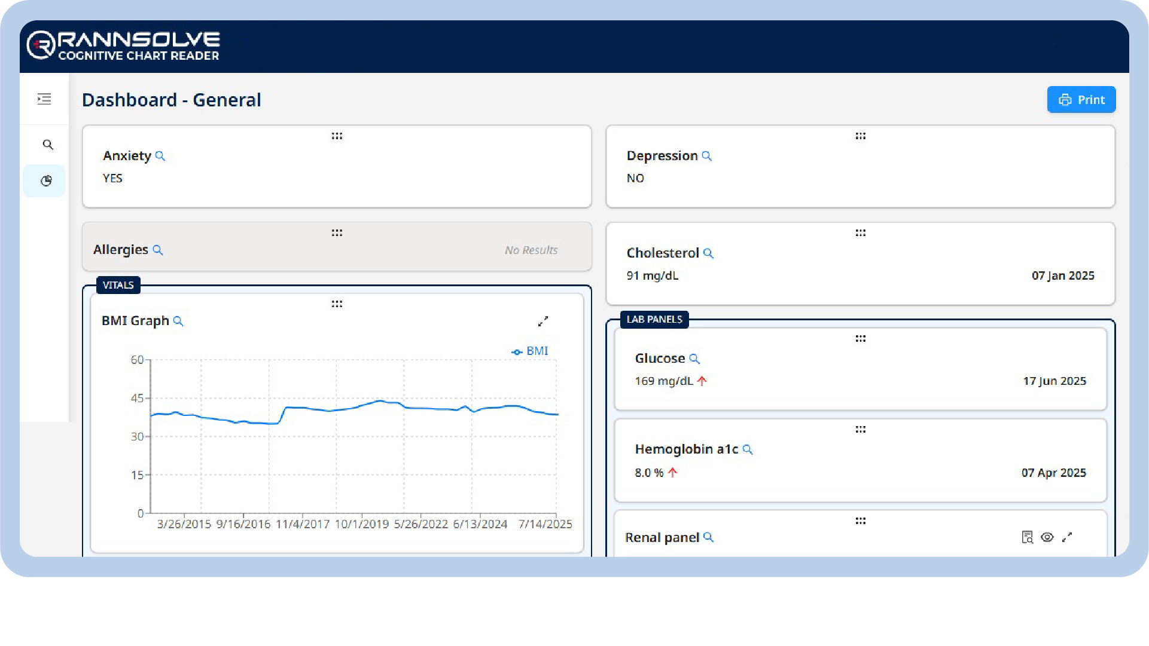
Task: Select the dashboard pie chart icon
Action: point(46,181)
